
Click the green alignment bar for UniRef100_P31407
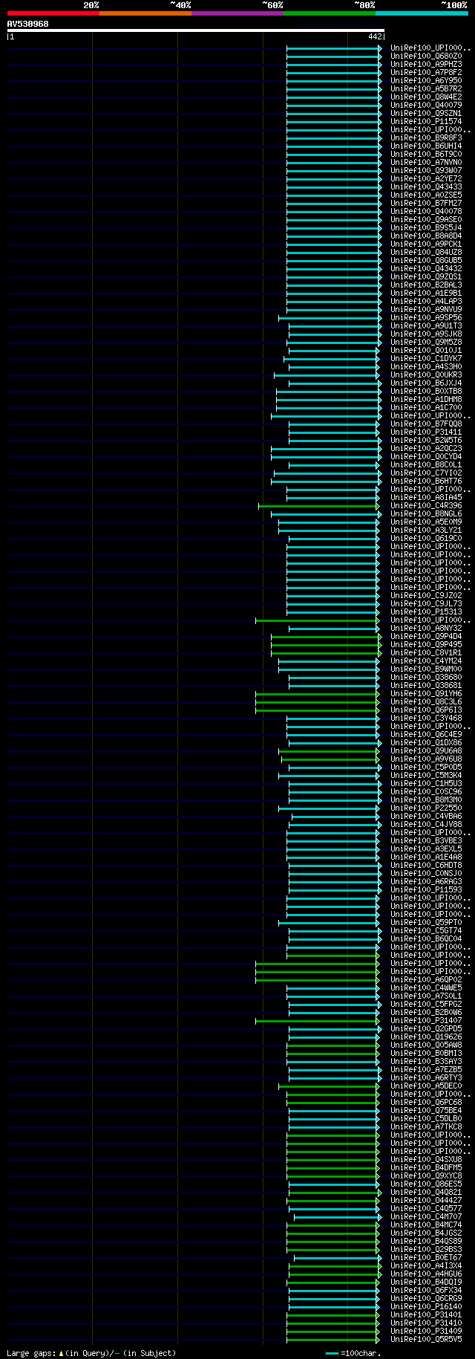pyautogui.click(x=318, y=1021)
